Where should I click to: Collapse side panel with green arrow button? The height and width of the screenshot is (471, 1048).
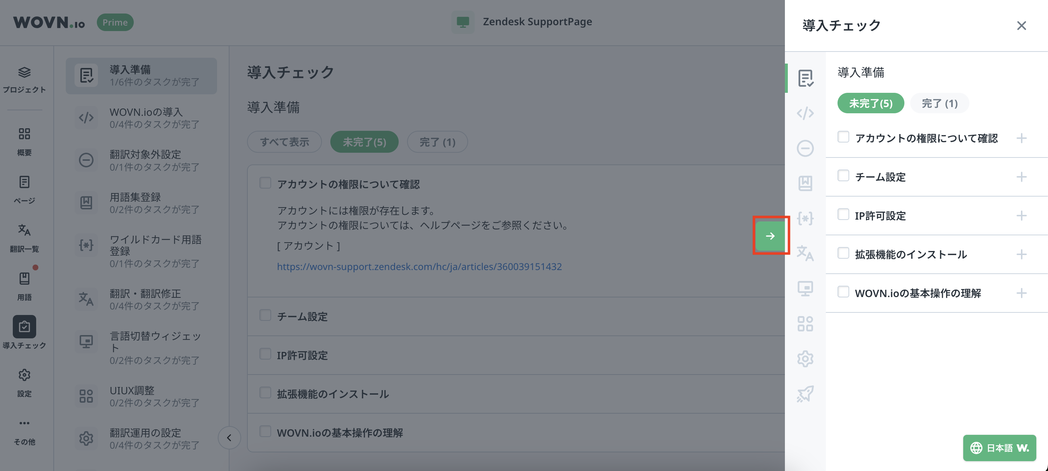770,236
